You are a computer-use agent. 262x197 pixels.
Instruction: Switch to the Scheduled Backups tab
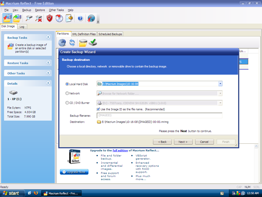pyautogui.click(x=110, y=34)
